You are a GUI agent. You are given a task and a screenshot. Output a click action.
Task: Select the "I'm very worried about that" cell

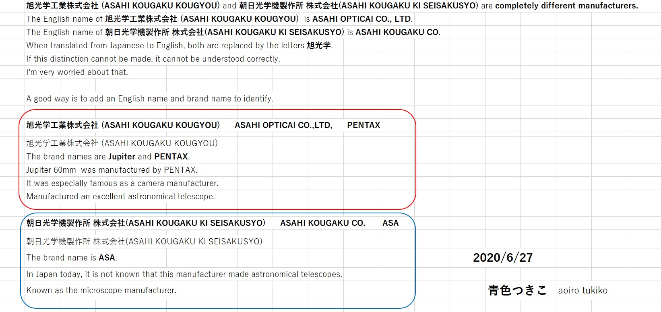[x=77, y=72]
